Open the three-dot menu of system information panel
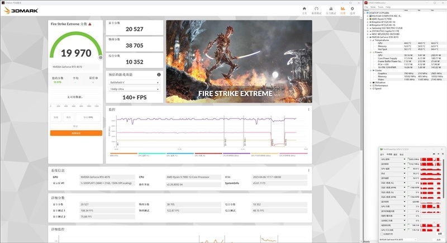This screenshot has height=243, width=447. click(308, 170)
